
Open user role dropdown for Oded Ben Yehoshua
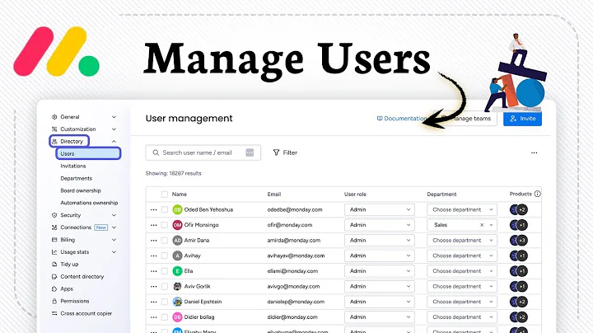coord(380,209)
